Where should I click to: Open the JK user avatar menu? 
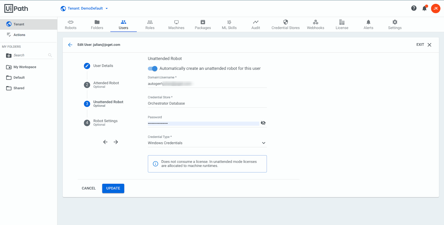coord(436,8)
